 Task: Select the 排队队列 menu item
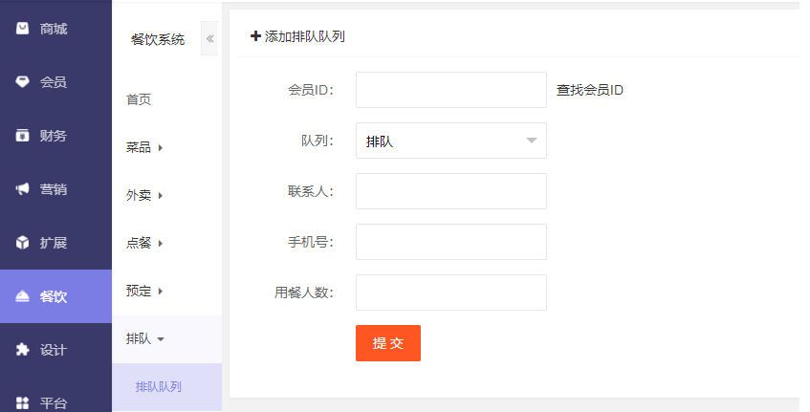[159, 387]
